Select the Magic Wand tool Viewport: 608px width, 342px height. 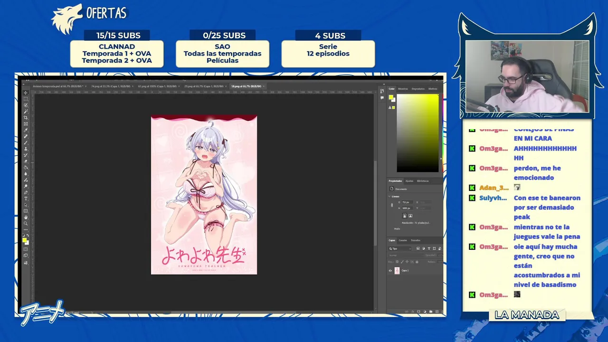[x=26, y=111]
